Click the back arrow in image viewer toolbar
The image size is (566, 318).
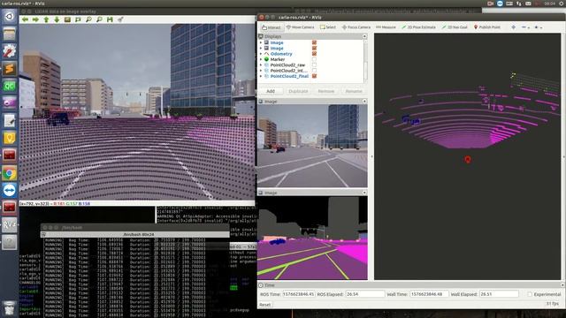click(25, 19)
